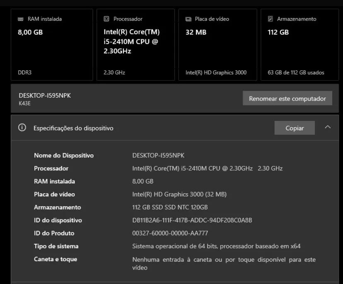343x284 pixels.
Task: Copy device specifications with Copiar button
Action: point(295,128)
